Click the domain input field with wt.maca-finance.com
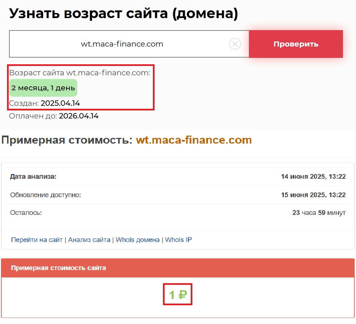This screenshot has height=324, width=356. (122, 44)
